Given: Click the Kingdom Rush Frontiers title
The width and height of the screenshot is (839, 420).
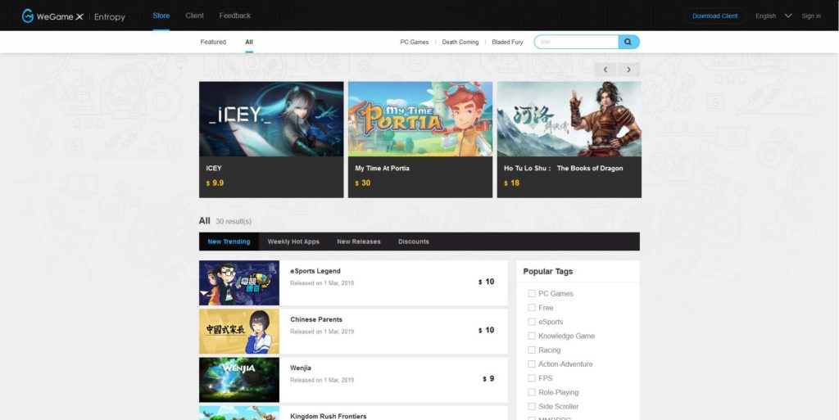Looking at the screenshot, I should pyautogui.click(x=329, y=416).
